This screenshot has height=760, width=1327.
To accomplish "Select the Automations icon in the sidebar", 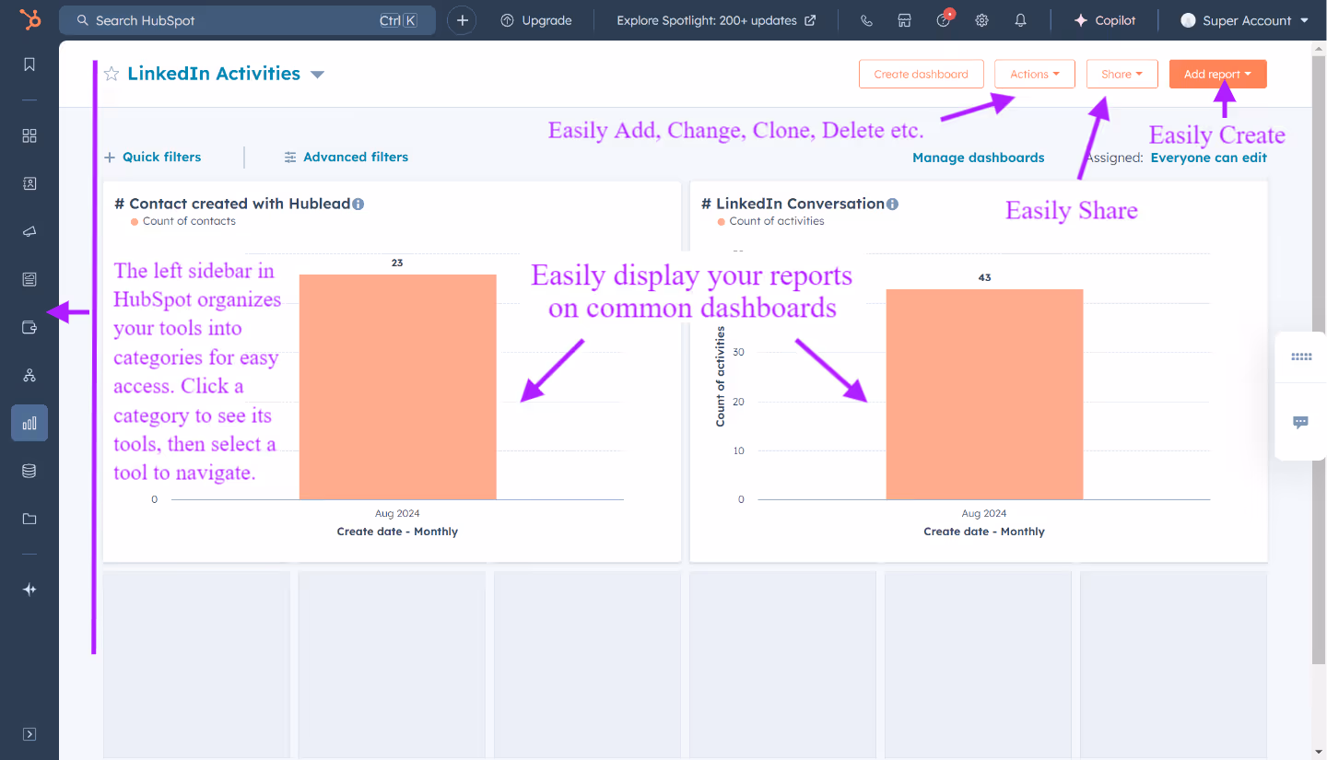I will [29, 375].
